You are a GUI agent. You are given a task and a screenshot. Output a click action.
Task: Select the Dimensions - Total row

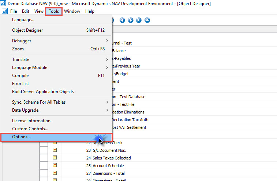pyautogui.click(x=158, y=173)
